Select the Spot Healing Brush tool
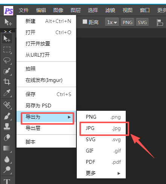The width and height of the screenshot is (166, 184). point(7,105)
